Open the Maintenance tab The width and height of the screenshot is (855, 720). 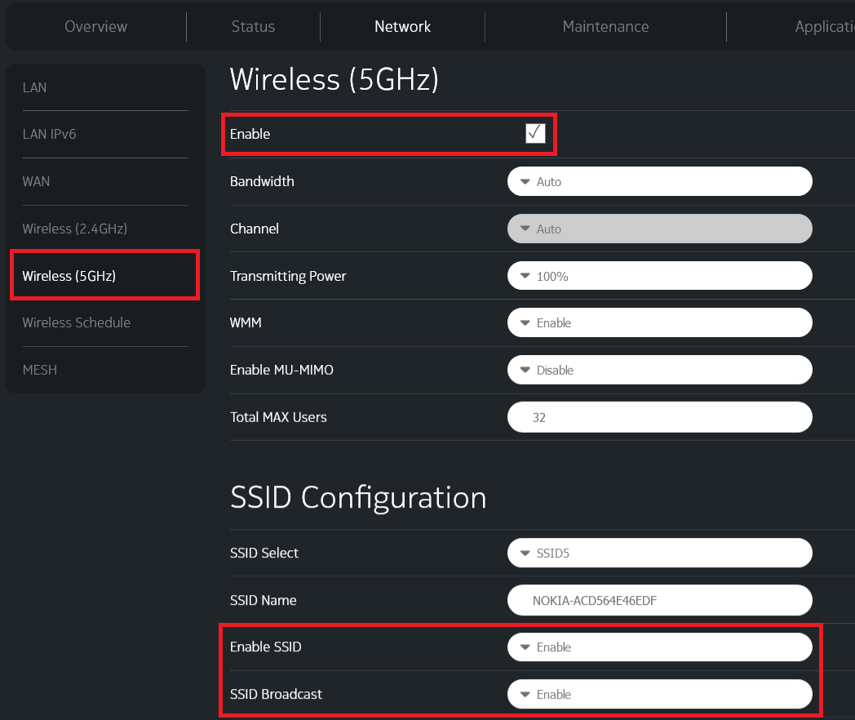click(605, 26)
